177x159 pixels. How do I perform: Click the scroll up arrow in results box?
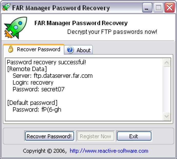(167, 62)
